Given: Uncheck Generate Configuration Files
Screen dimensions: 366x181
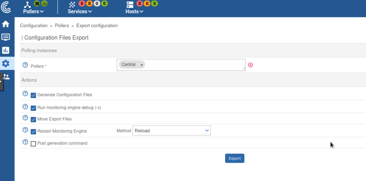Looking at the screenshot, I should pos(33,95).
